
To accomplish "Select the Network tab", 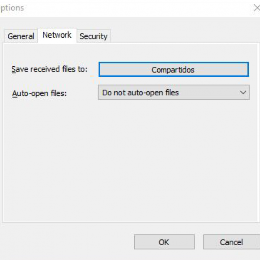I will [x=57, y=35].
